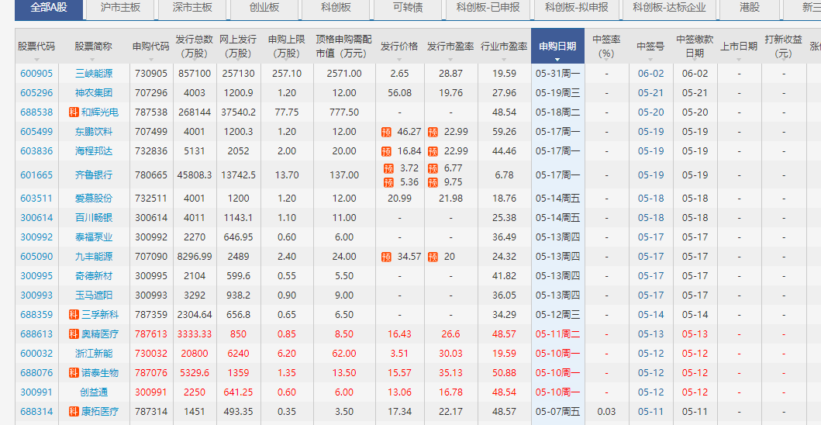Viewport: 821px width, 425px height.
Task: Click the 预 badge next to price 3.72
Action: (388, 168)
